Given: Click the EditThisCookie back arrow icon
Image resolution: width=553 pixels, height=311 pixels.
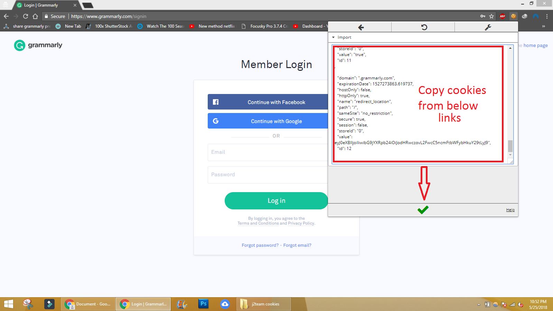Looking at the screenshot, I should (x=360, y=27).
